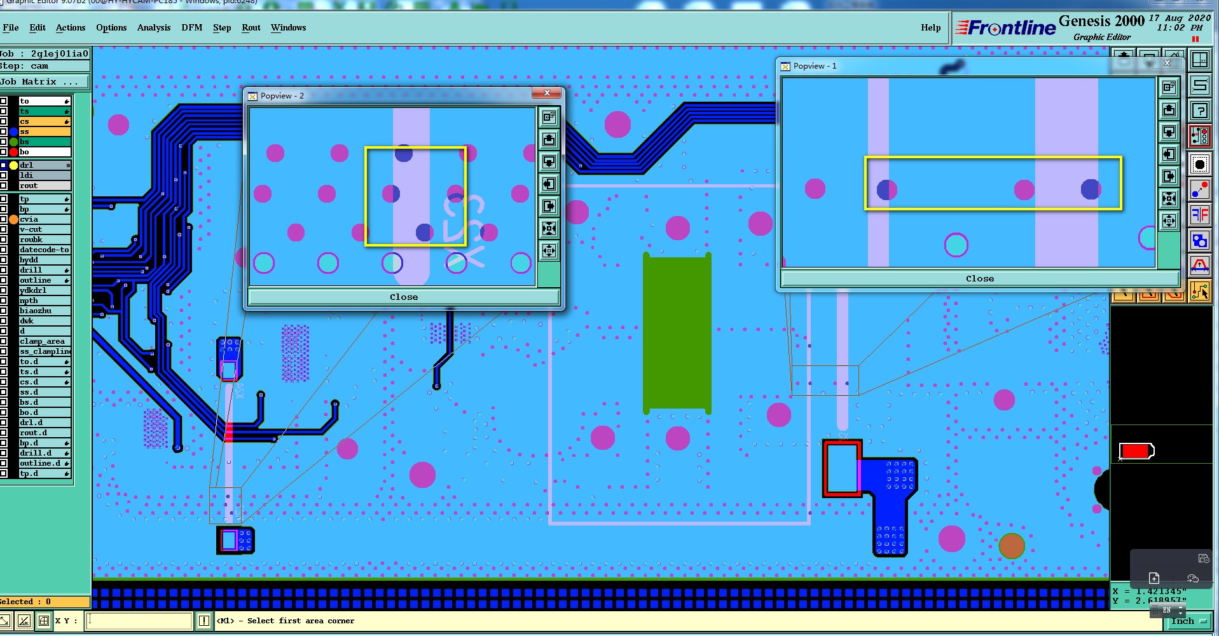The height and width of the screenshot is (636, 1219).
Task: Toggle the 'rout' layer checkbox
Action: point(4,186)
